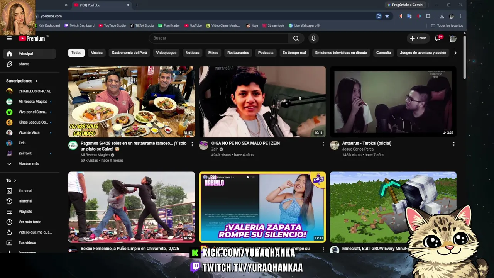This screenshot has width=494, height=278.
Task: Open Shorts in the sidebar
Action: tap(29, 64)
